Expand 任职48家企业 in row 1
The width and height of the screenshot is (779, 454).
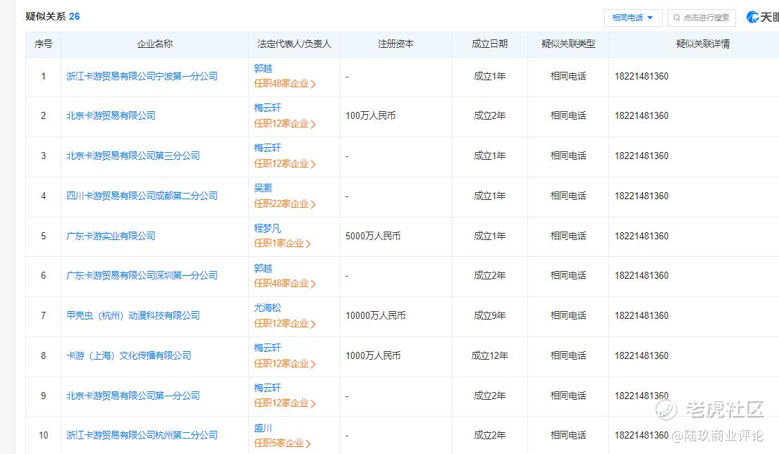(285, 84)
